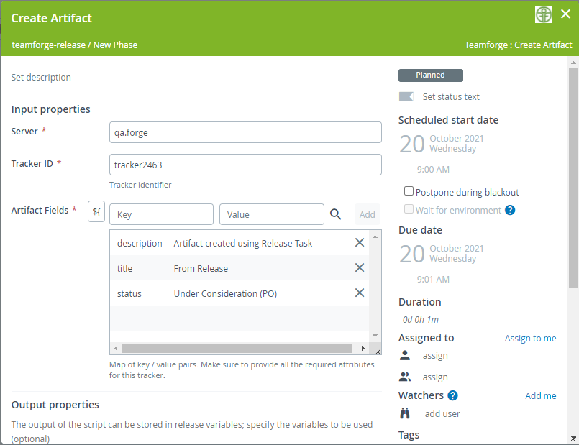Click the status flag icon
Screen dimensions: 579x445
[406, 97]
